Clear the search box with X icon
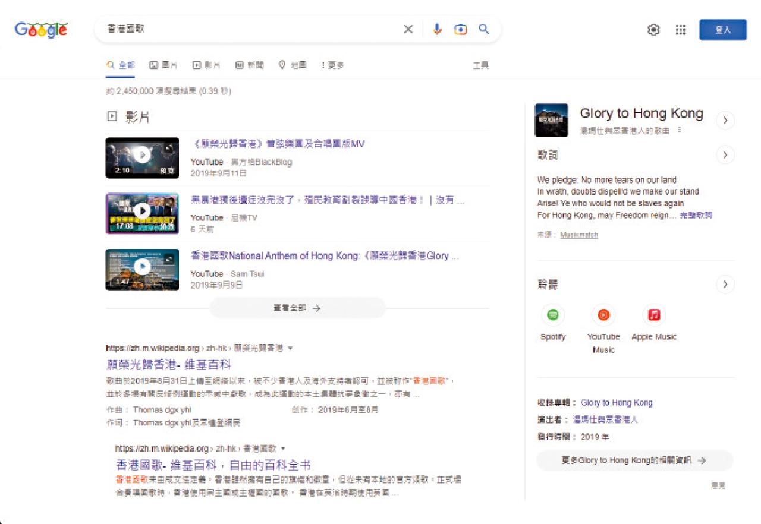Viewport: 761px width, 524px height. point(408,30)
